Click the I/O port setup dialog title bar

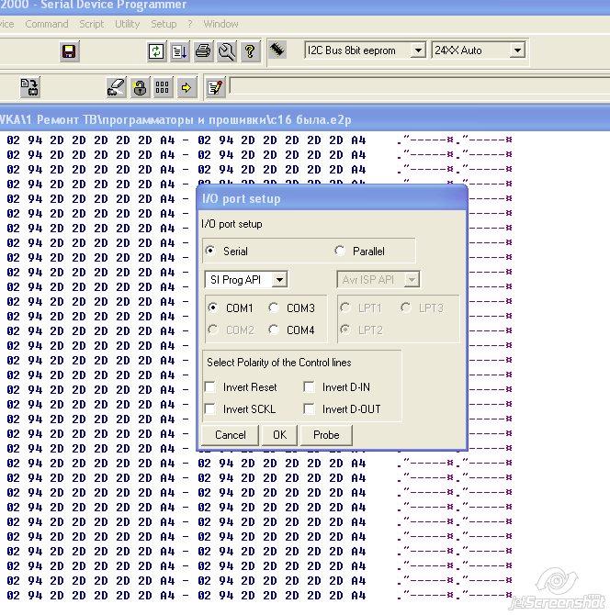[x=332, y=198]
